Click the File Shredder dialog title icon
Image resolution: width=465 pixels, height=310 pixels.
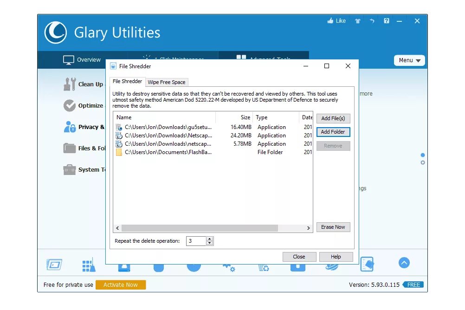coord(113,66)
